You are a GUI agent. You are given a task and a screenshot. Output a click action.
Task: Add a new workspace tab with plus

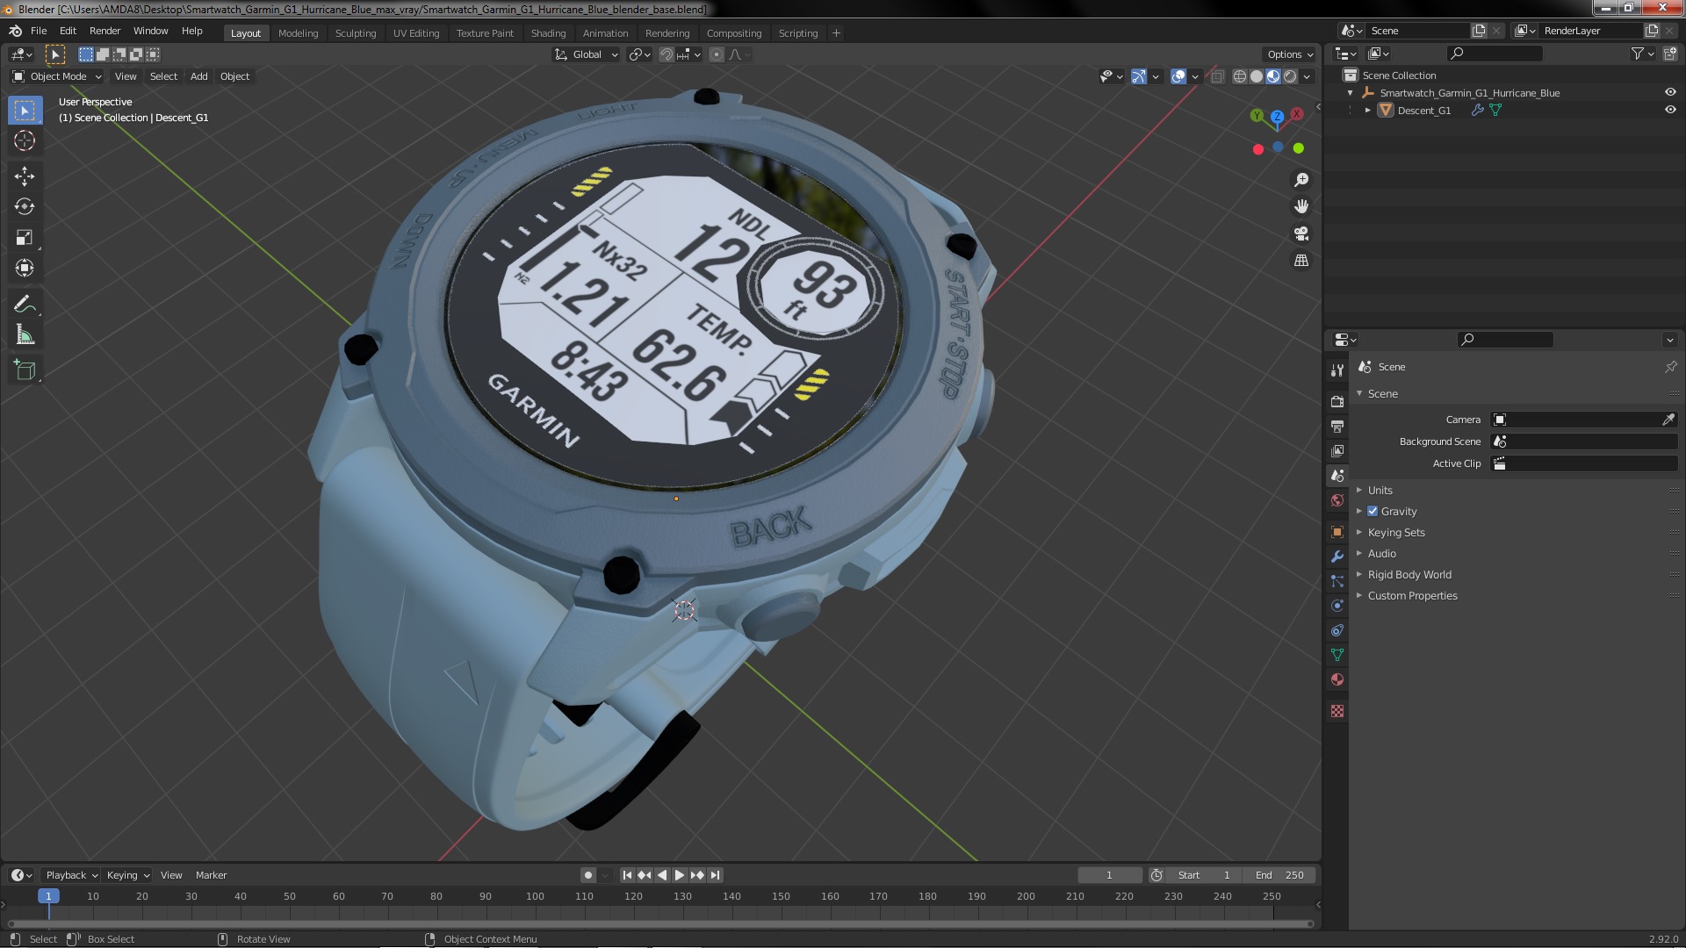(x=836, y=33)
